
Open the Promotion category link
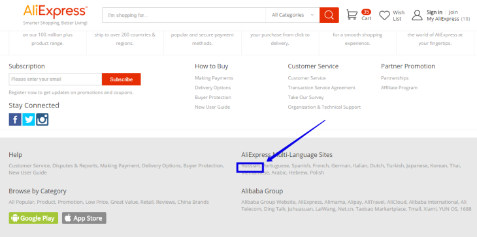point(71,202)
